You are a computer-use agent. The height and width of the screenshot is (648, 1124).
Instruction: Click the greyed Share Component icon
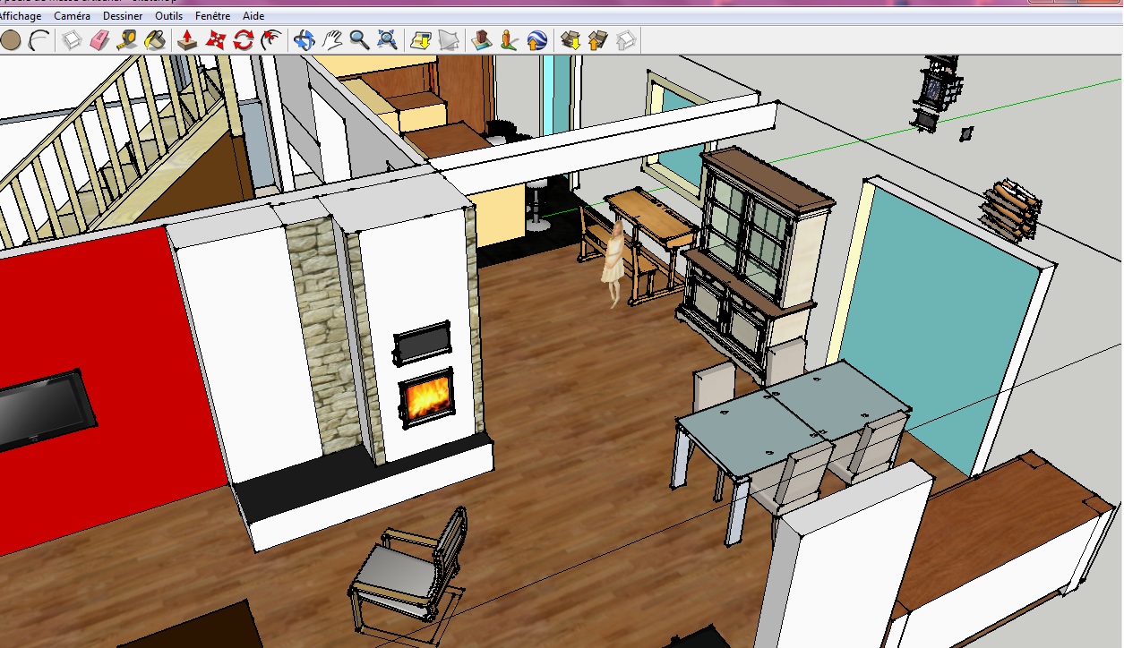(x=625, y=40)
